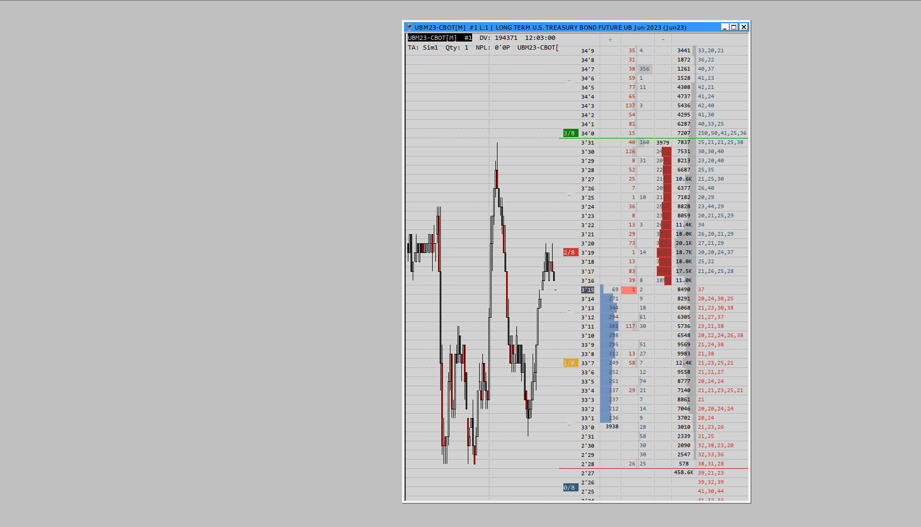Click the 20.1K volume cell
The image size is (921, 527).
[x=683, y=243]
